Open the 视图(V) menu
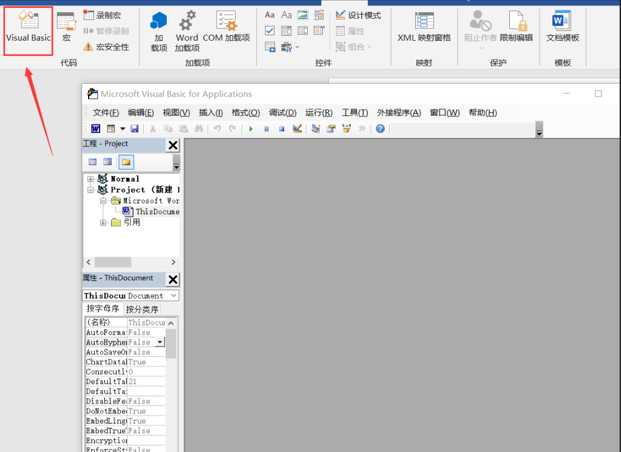The width and height of the screenshot is (621, 452). [176, 113]
